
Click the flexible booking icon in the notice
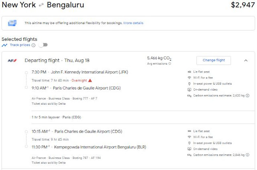coord(12,23)
